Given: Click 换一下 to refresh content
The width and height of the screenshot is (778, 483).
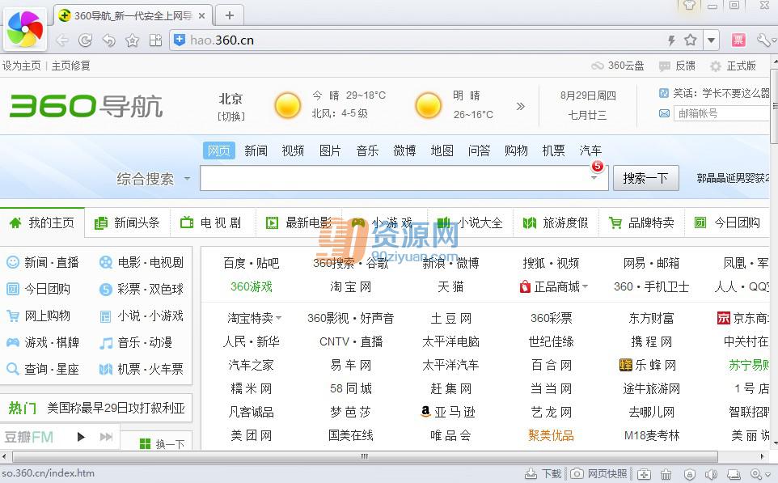Looking at the screenshot, I should pos(163,443).
